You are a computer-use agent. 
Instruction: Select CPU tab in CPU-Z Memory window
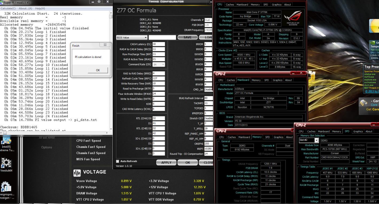(221, 137)
